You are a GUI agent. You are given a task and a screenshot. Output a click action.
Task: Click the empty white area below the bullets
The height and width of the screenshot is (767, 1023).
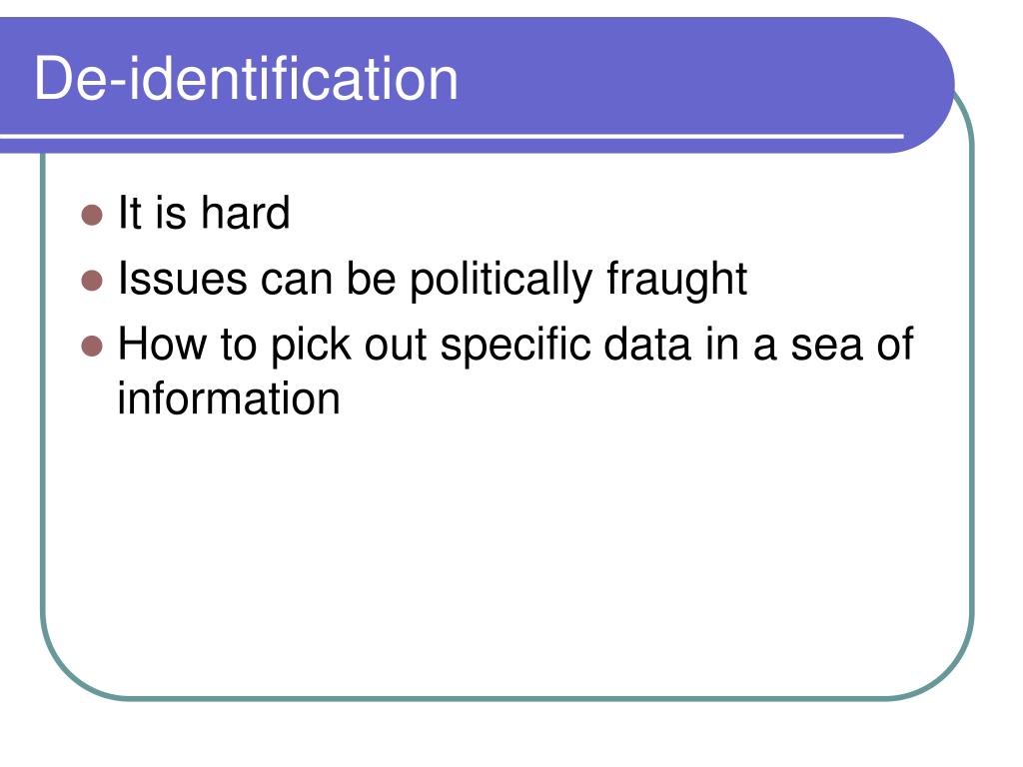click(507, 554)
